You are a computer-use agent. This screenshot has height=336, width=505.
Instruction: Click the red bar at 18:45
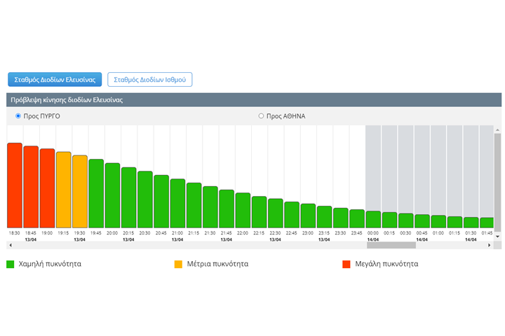31,187
